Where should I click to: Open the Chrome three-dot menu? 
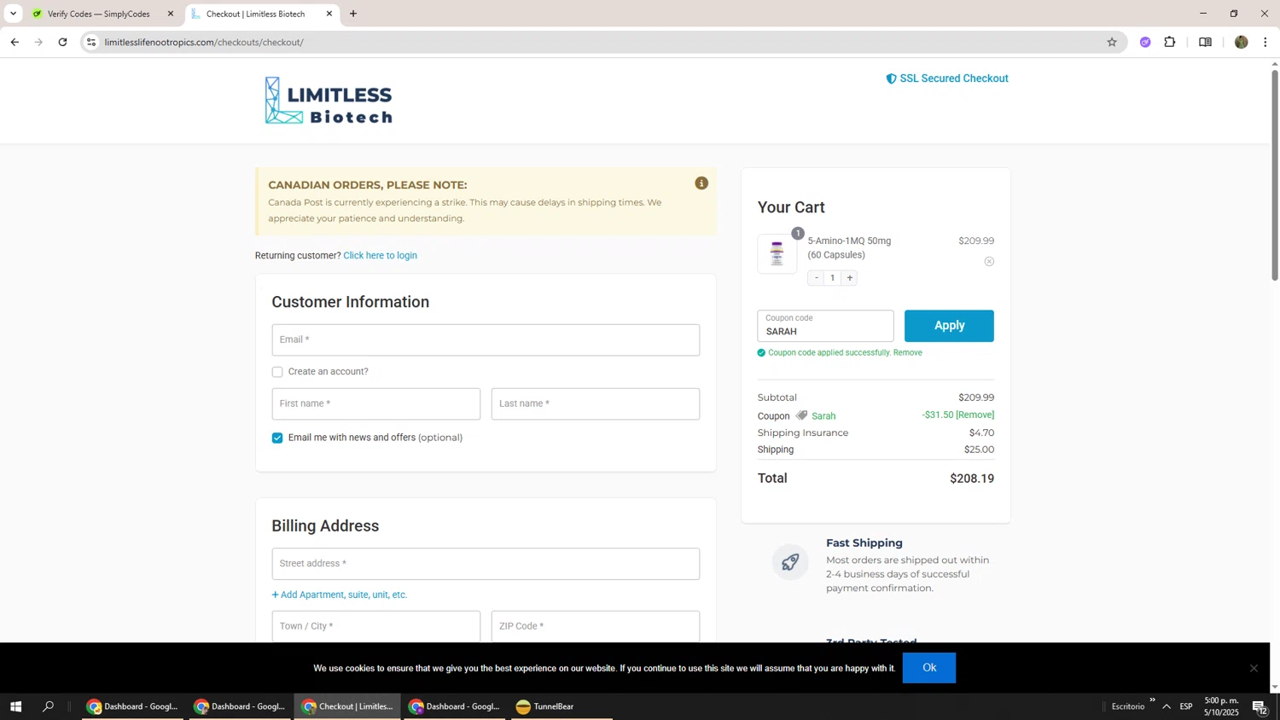1265,42
